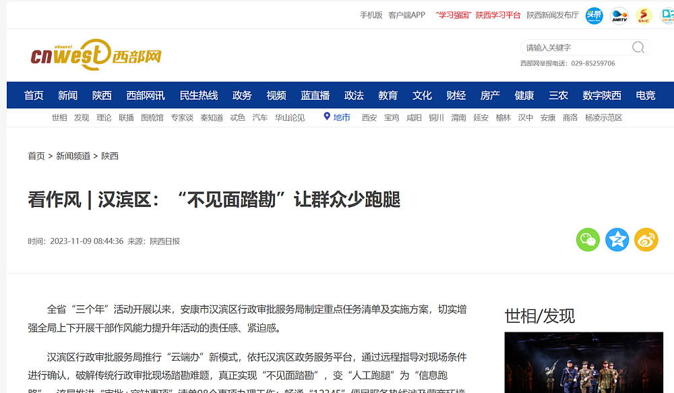Go to 蓝直播 in the navigation bar
This screenshot has height=393, width=674.
pos(315,95)
